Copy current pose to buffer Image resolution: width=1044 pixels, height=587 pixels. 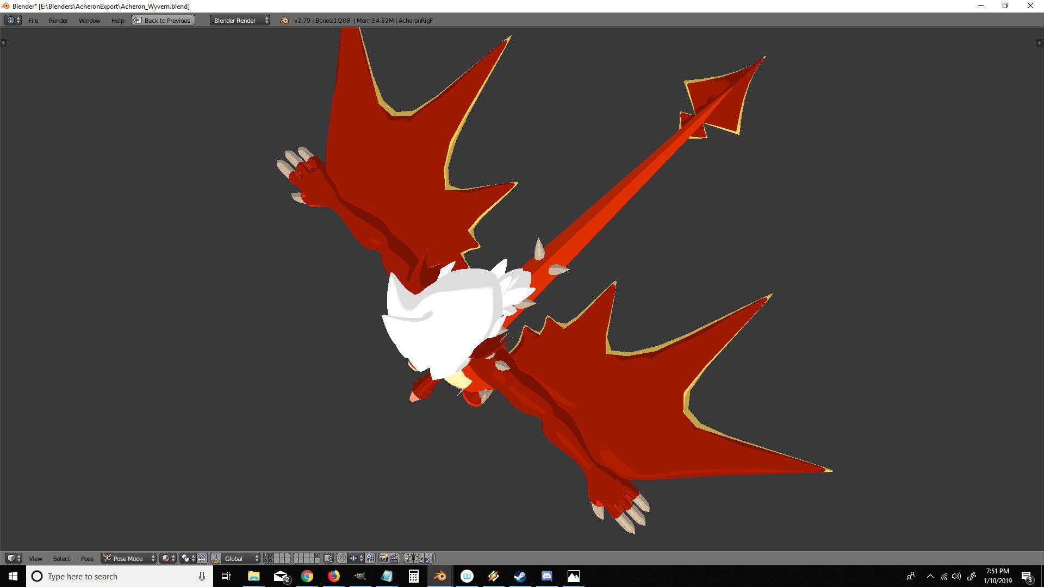coord(408,558)
